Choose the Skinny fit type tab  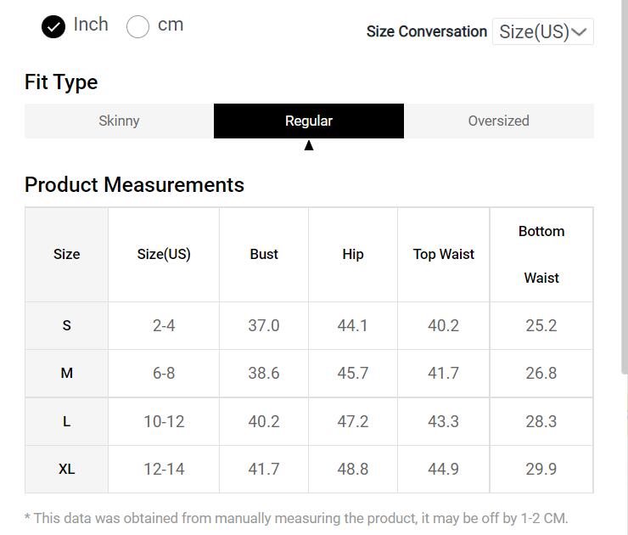click(119, 121)
